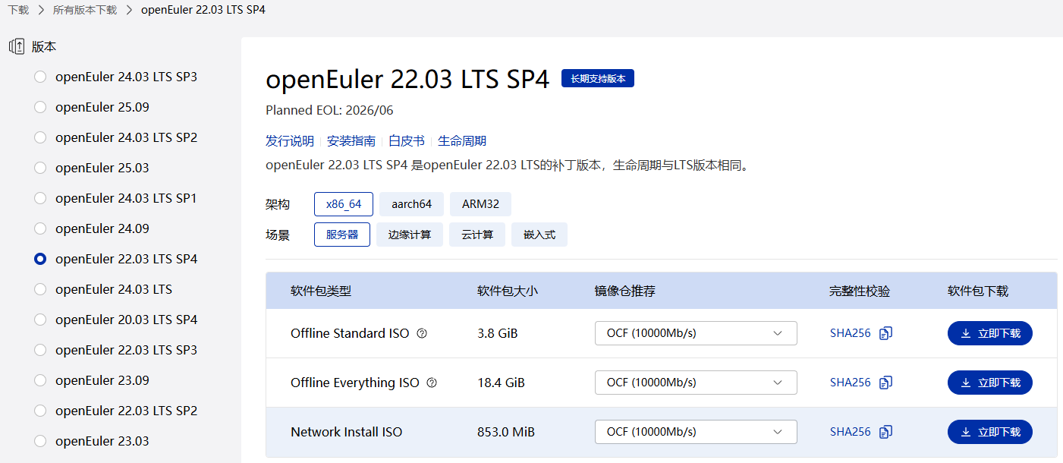Download the Network Install ISO package

click(989, 432)
